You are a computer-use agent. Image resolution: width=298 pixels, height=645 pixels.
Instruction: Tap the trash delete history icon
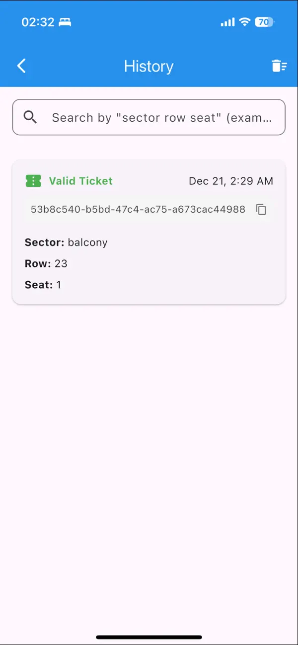click(279, 65)
